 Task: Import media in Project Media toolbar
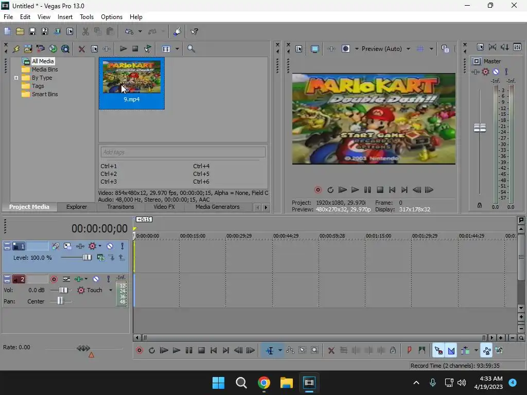tap(28, 49)
